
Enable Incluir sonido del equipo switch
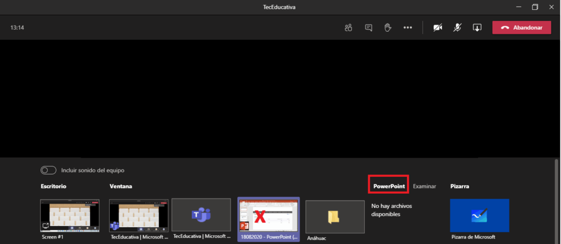49,170
